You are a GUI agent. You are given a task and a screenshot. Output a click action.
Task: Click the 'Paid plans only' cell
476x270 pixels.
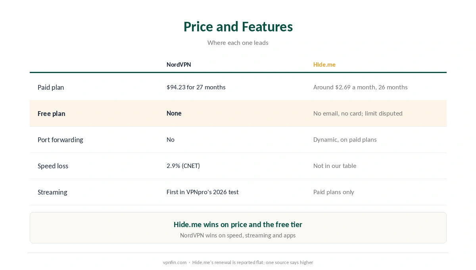[334, 192]
